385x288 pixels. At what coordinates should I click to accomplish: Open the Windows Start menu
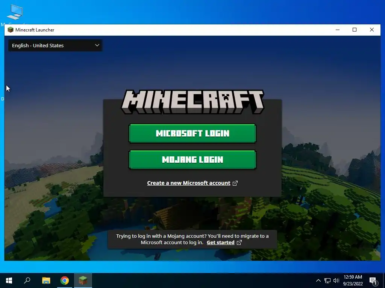[x=9, y=280]
